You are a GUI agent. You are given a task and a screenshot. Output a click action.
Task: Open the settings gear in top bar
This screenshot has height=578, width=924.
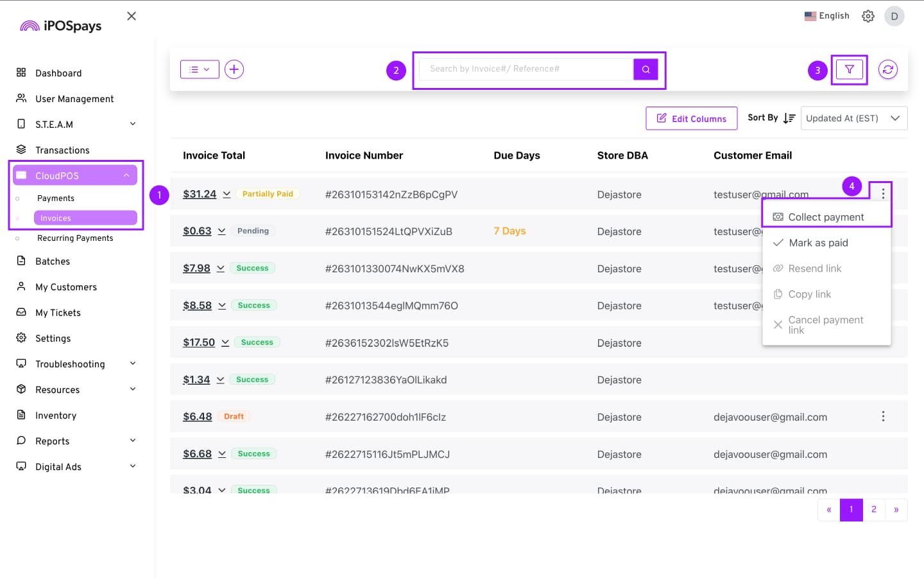(868, 16)
